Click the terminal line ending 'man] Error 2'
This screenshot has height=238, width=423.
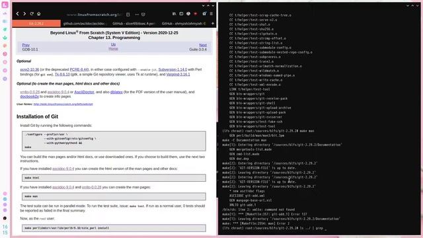tap(256, 223)
